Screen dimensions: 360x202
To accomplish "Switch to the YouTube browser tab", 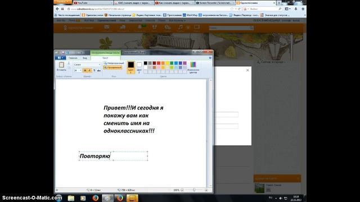I will click(x=93, y=3).
